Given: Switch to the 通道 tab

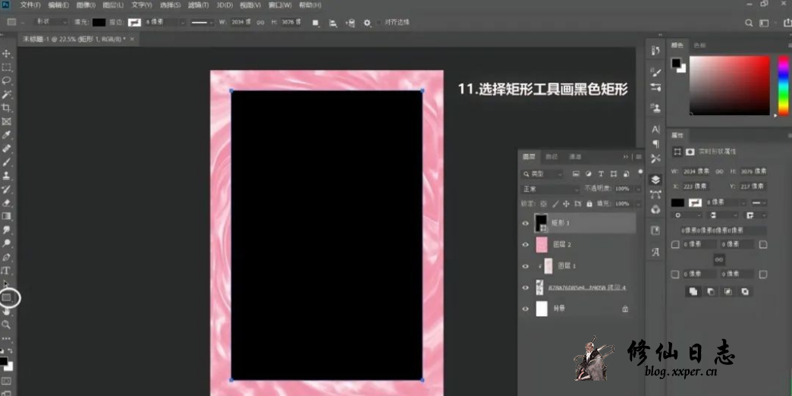Looking at the screenshot, I should pos(575,157).
